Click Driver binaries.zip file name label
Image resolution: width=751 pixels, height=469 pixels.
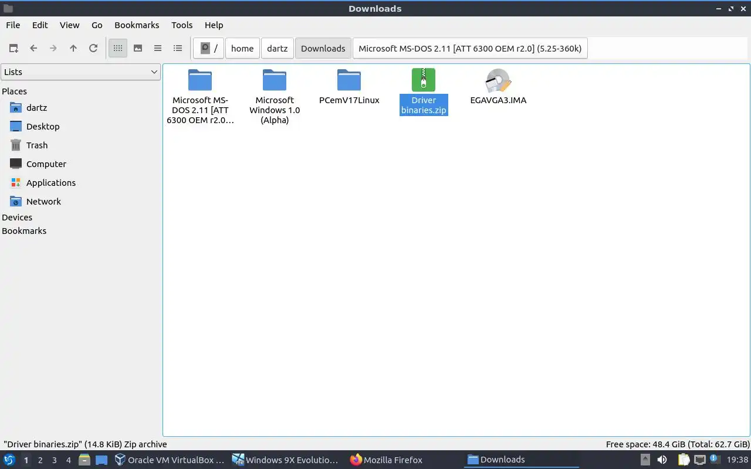[424, 105]
